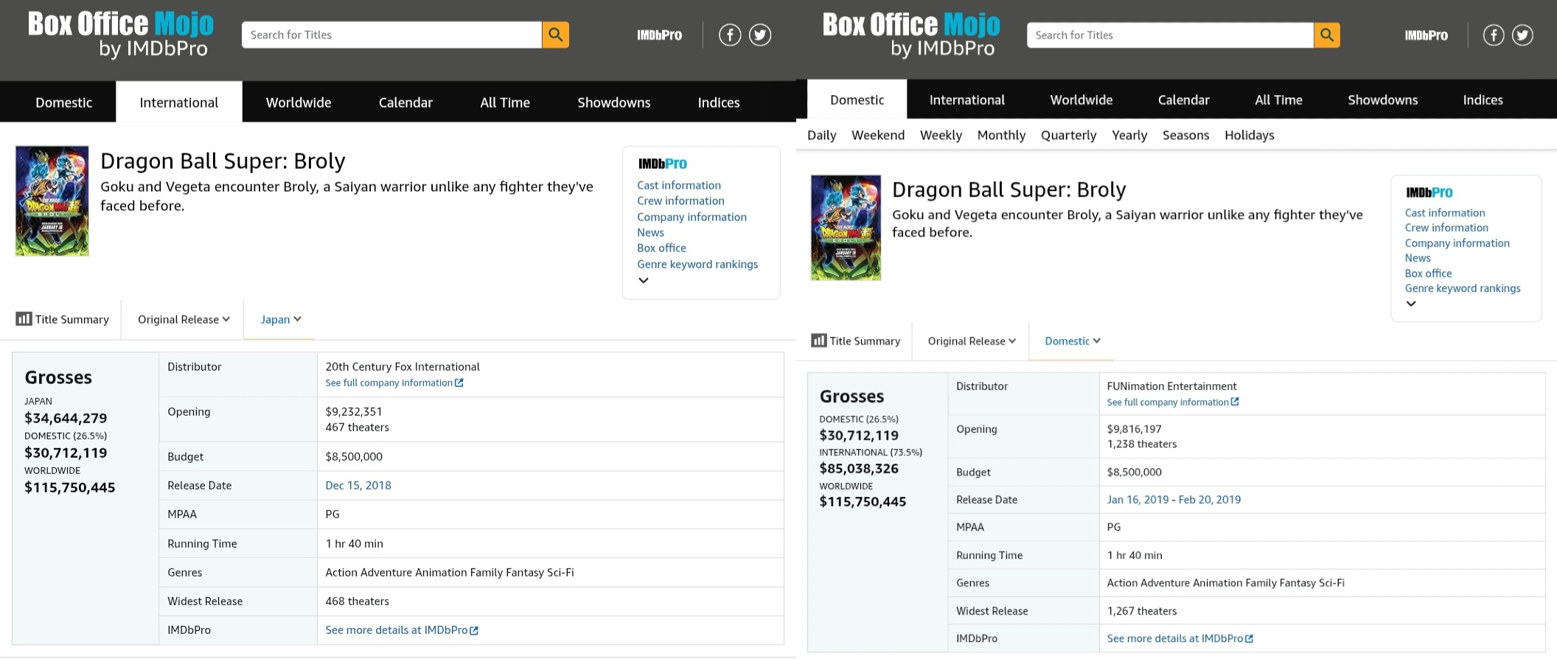1557x659 pixels.
Task: Open the Yearly sub-navigation link
Action: click(x=1129, y=135)
